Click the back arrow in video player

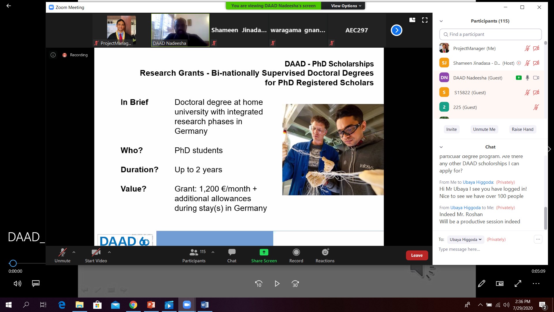coord(9,5)
